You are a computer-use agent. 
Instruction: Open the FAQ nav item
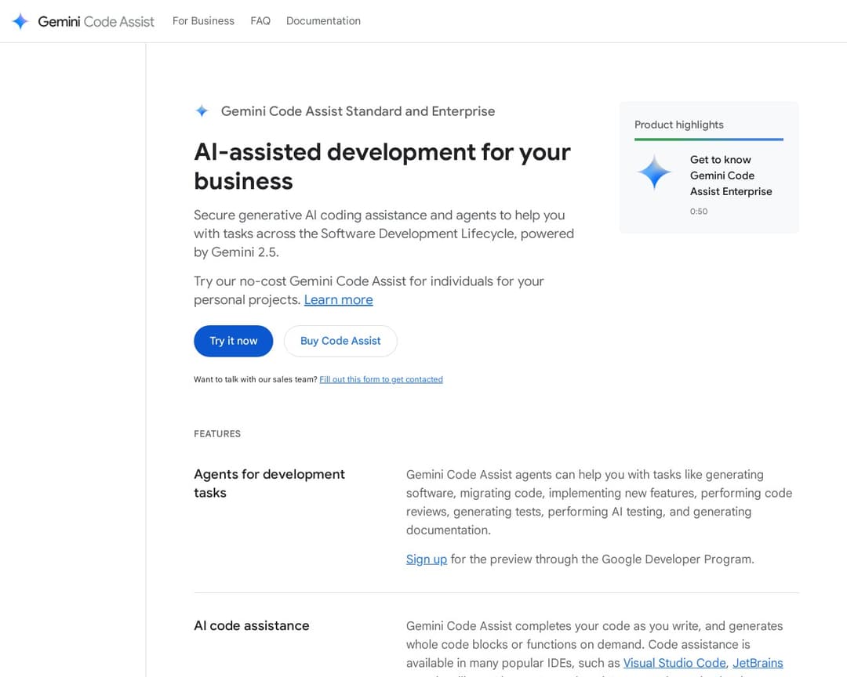coord(260,21)
